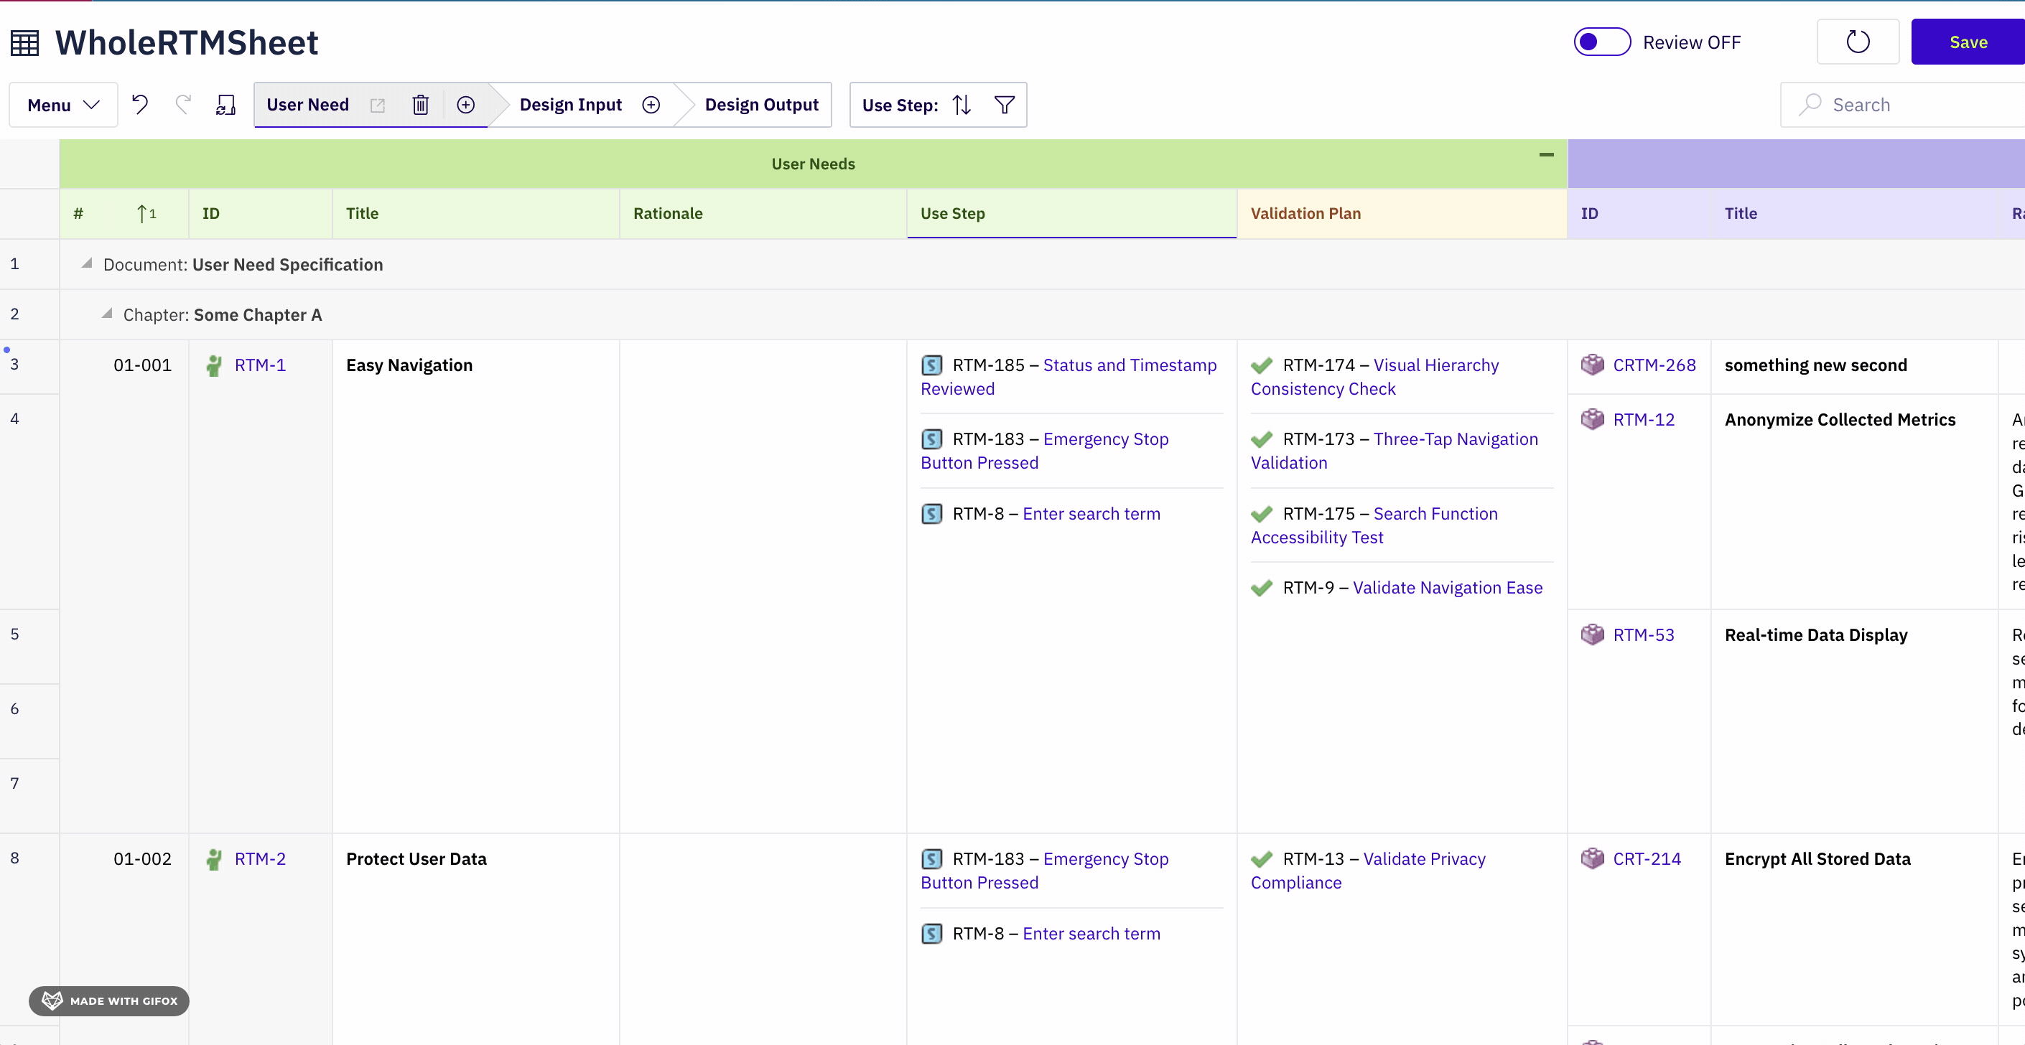Click the Use Step filter funnel icon
This screenshot has width=2025, height=1045.
click(1004, 105)
